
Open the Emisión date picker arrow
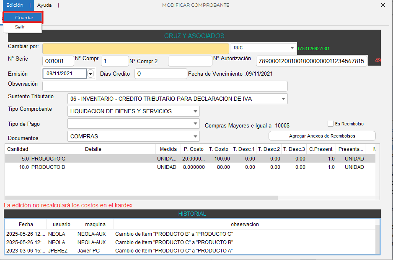click(91, 74)
